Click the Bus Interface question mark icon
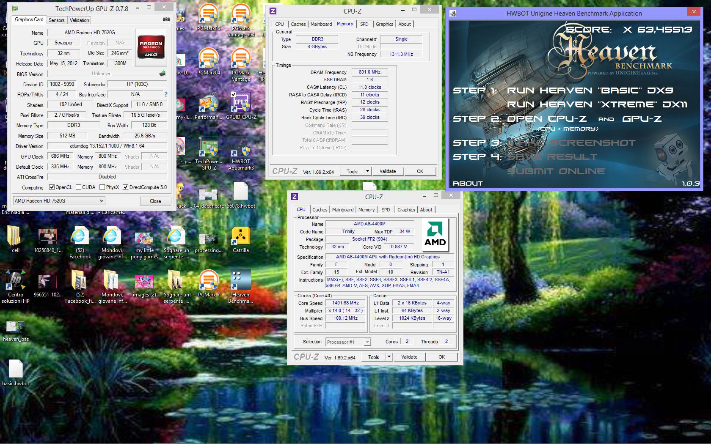 tap(166, 94)
